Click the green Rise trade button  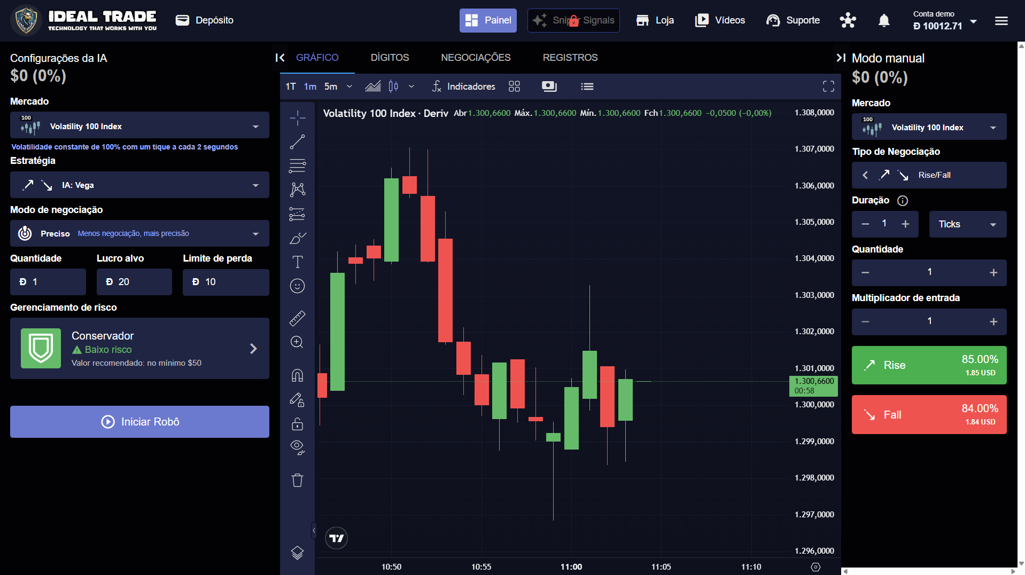[x=928, y=365]
